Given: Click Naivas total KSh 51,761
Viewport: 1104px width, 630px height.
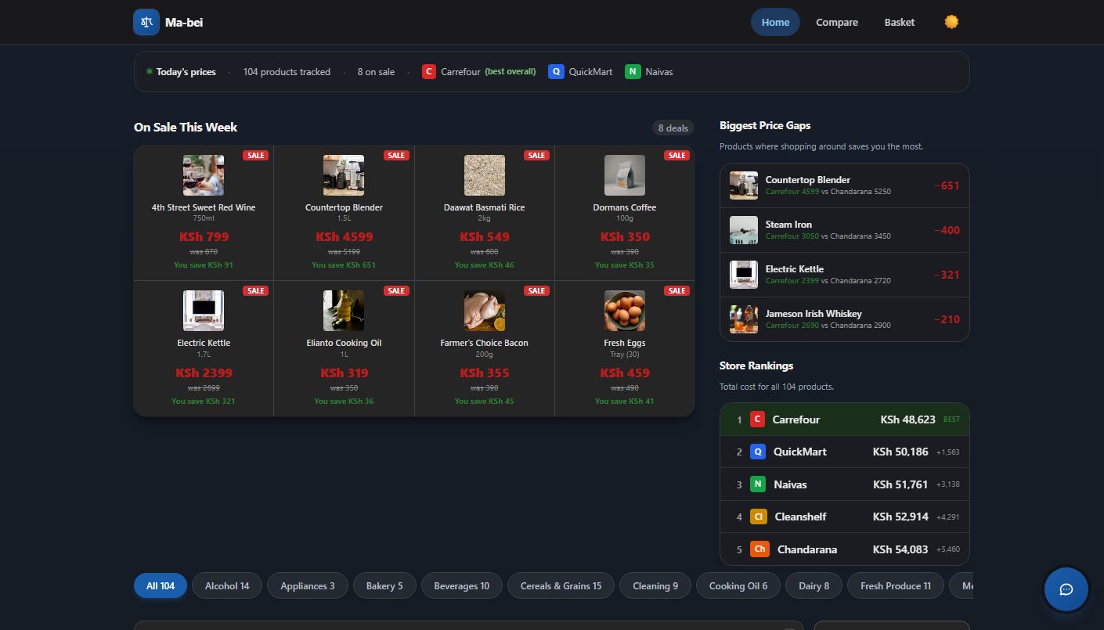Looking at the screenshot, I should pos(900,484).
